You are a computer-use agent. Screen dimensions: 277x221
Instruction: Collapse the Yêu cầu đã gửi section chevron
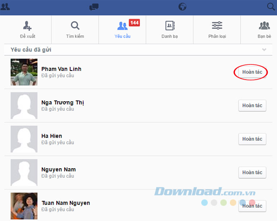(x=264, y=50)
